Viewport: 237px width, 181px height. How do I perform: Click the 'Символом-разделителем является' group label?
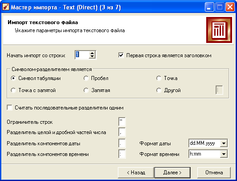(52, 69)
